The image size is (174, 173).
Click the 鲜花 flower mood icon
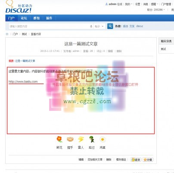point(59,139)
